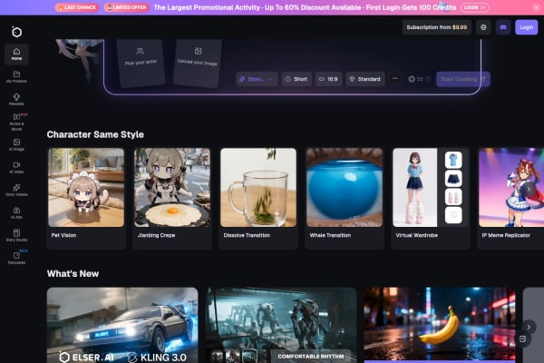Select the blue shirt wardrobe item
The image size is (544, 363).
(453, 160)
